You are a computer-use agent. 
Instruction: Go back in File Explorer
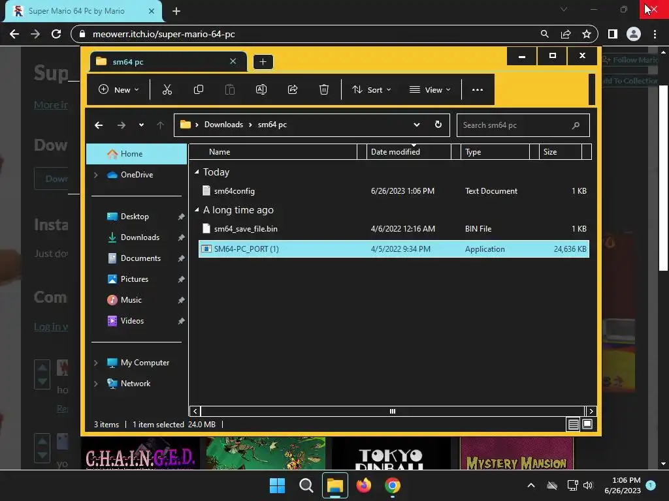(99, 125)
